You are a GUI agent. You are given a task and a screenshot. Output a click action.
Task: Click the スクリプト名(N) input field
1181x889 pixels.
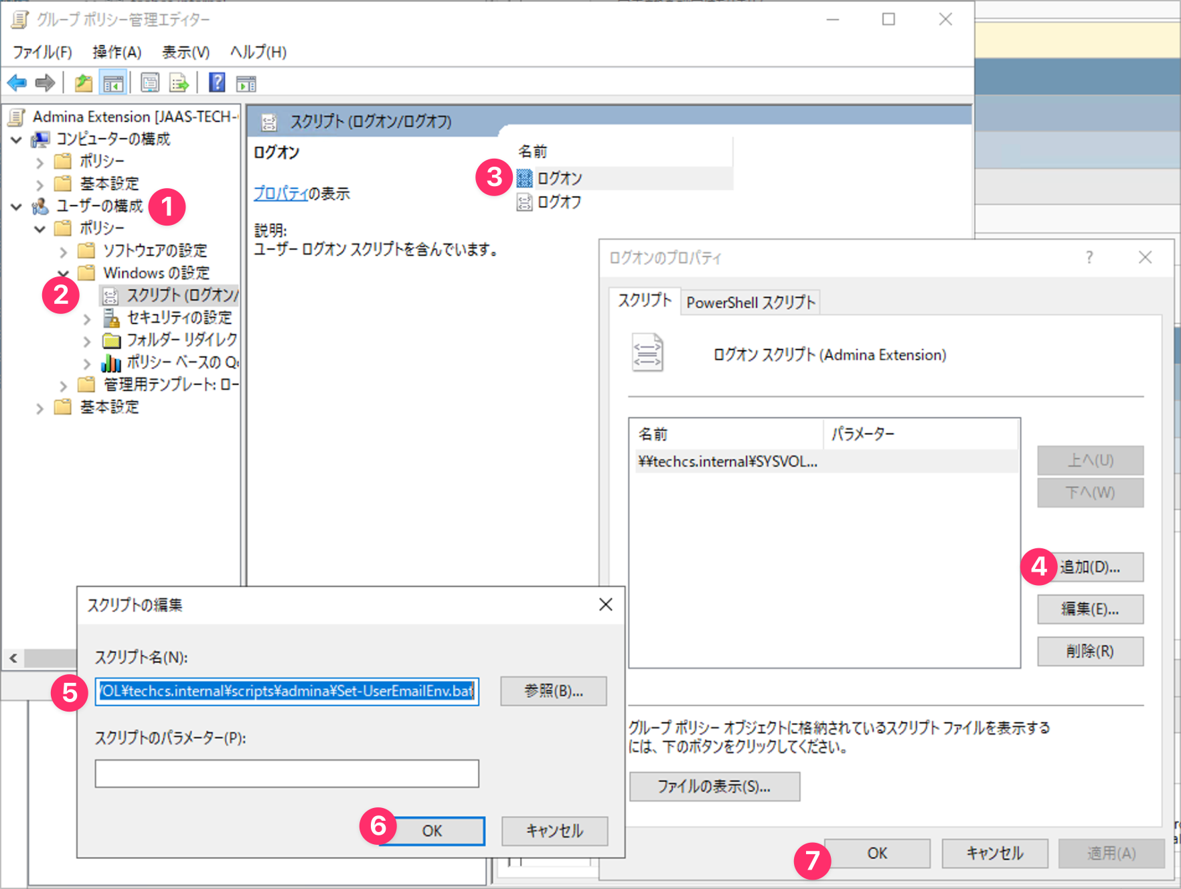(287, 692)
